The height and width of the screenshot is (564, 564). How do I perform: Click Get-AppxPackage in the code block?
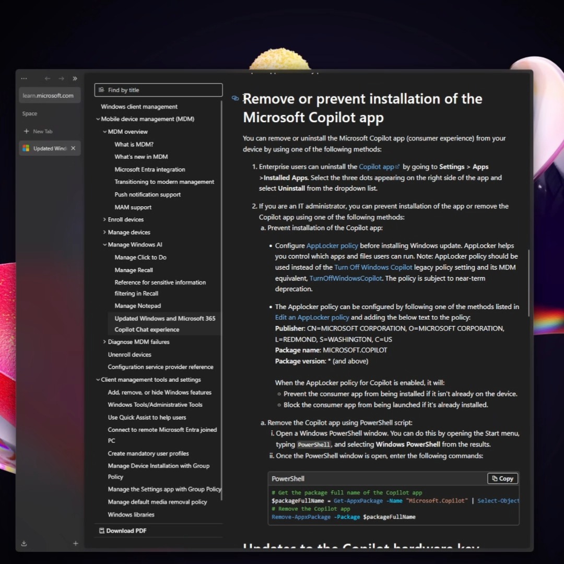(358, 501)
